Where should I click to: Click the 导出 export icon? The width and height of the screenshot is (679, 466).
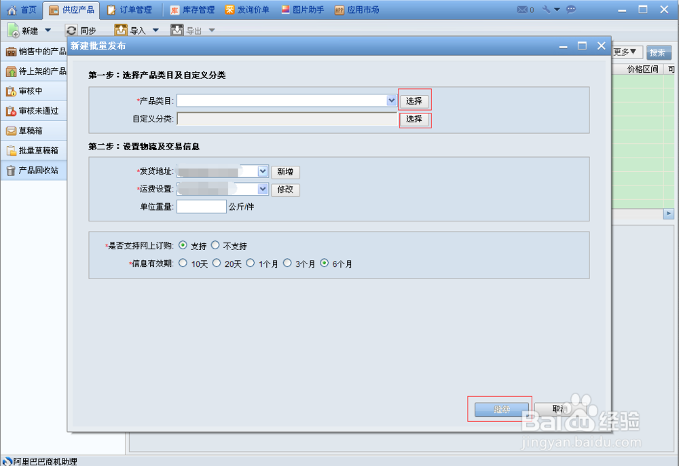click(177, 30)
